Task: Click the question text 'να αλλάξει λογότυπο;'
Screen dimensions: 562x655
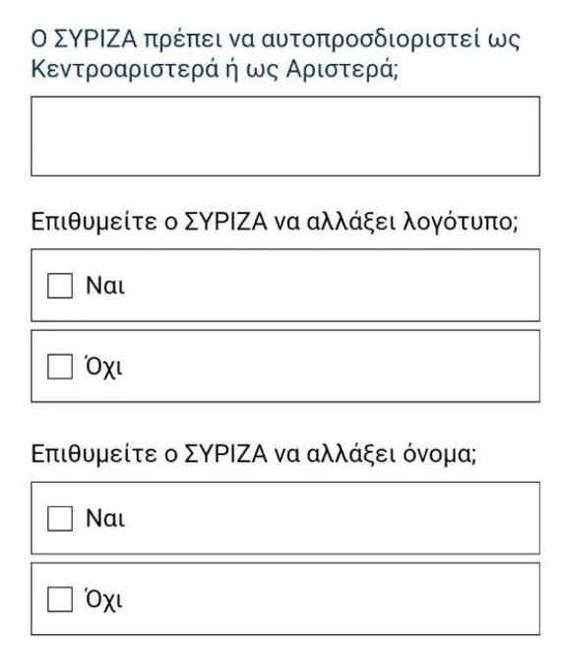Action: 396,222
